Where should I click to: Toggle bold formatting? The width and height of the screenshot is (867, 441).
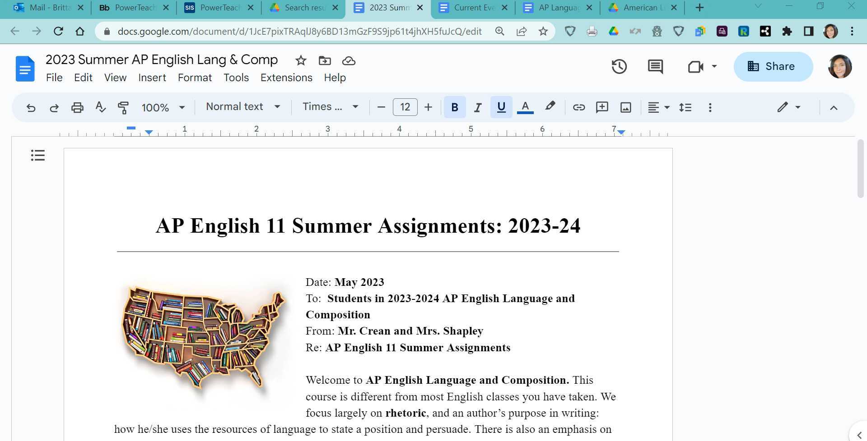point(454,107)
